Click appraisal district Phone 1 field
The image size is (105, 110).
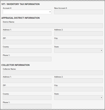27,59
